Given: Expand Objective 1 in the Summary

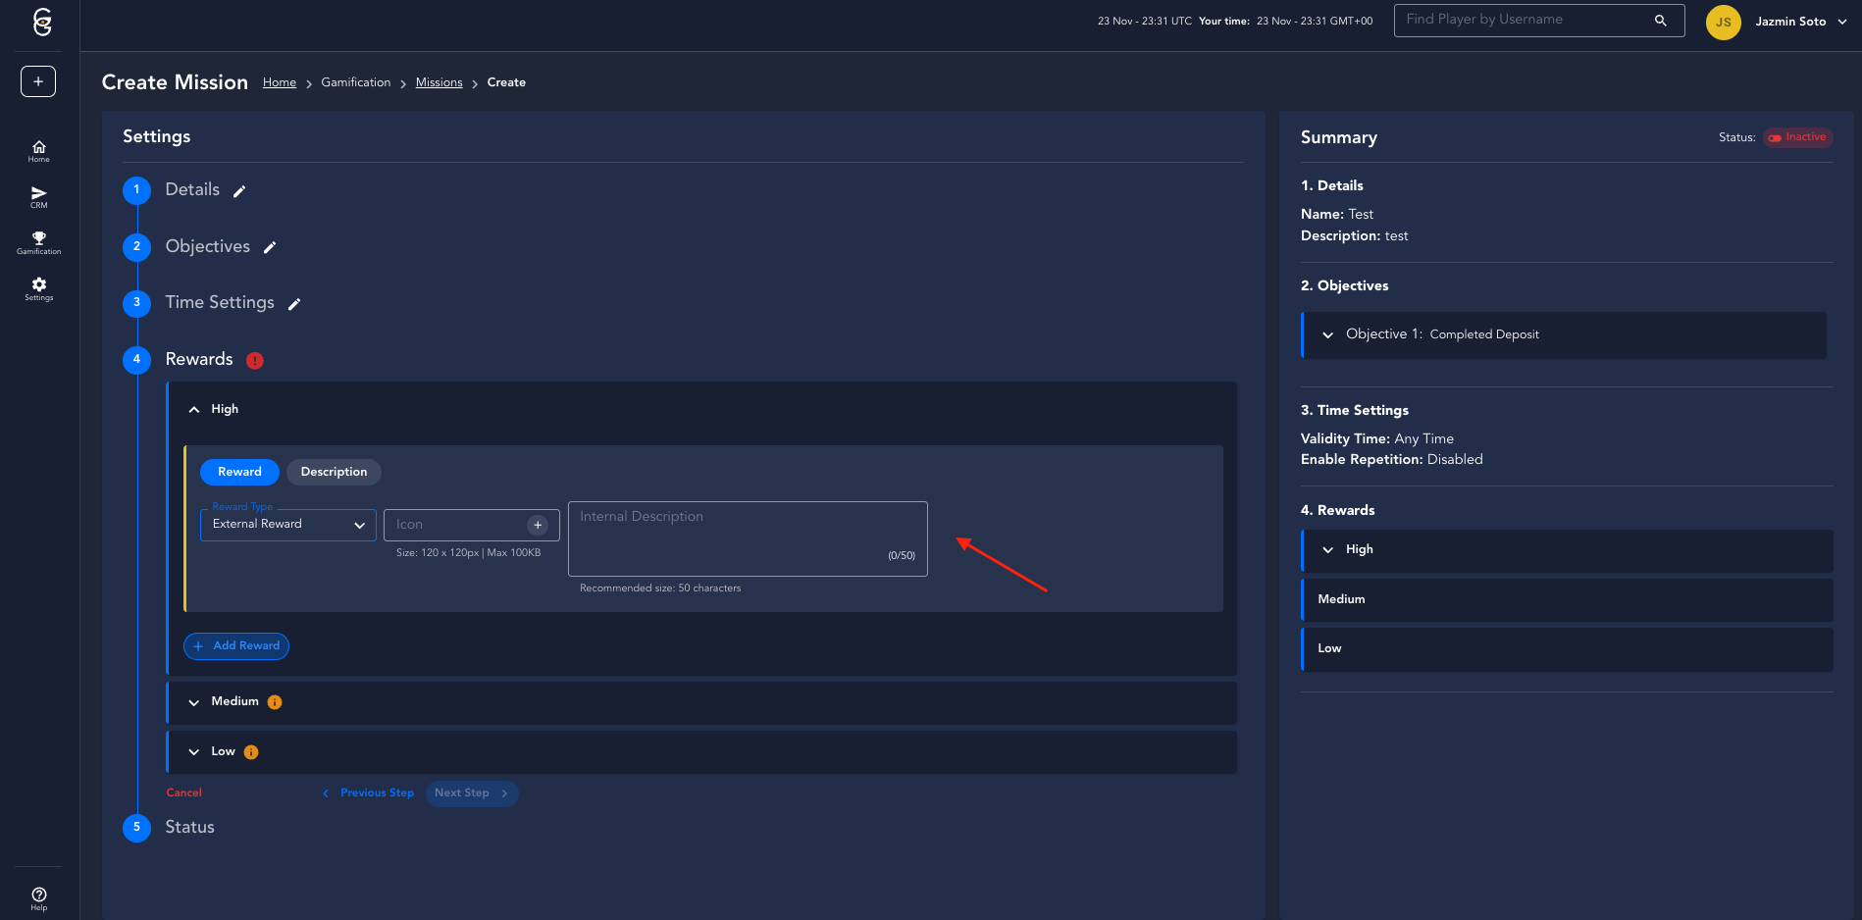Looking at the screenshot, I should pyautogui.click(x=1327, y=335).
